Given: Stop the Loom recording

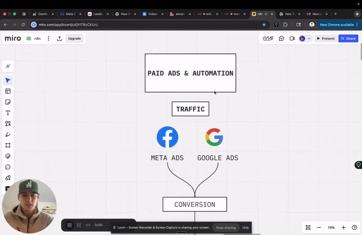Looking at the screenshot, I should [70, 225].
